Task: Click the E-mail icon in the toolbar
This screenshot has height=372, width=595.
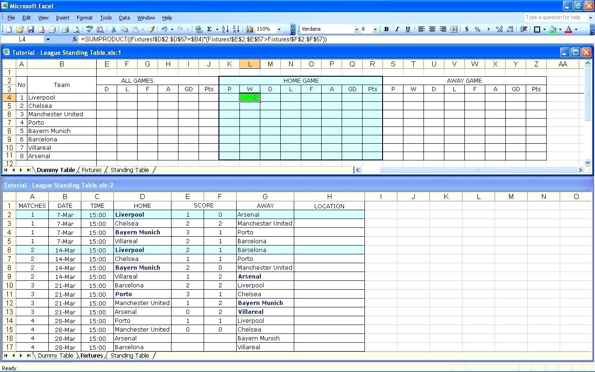Action: tap(52, 29)
